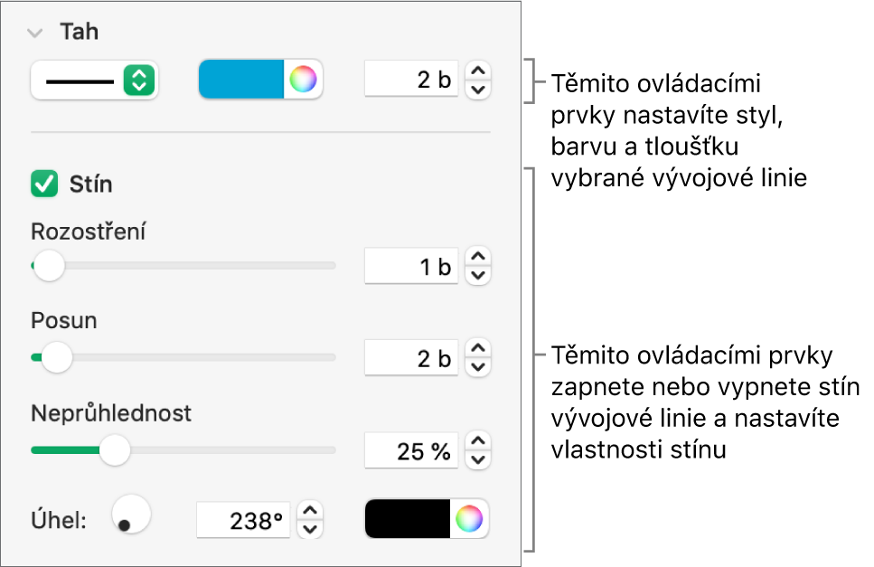Click the Úhel angle dial
This screenshot has width=874, height=567.
[130, 515]
